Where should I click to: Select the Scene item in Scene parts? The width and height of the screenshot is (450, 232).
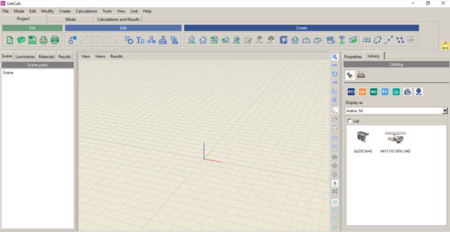[8, 72]
